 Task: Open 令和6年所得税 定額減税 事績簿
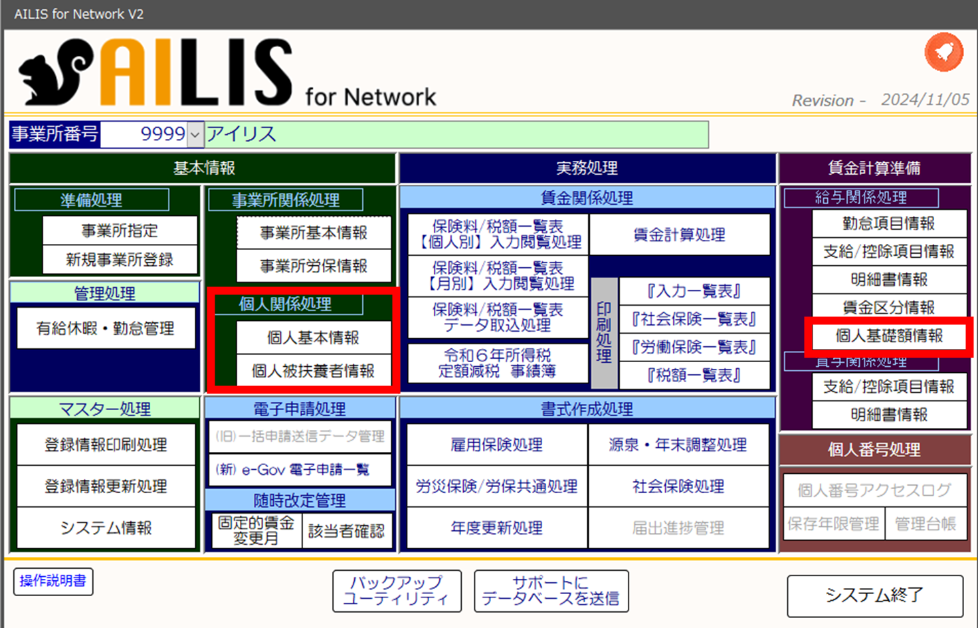tap(497, 364)
